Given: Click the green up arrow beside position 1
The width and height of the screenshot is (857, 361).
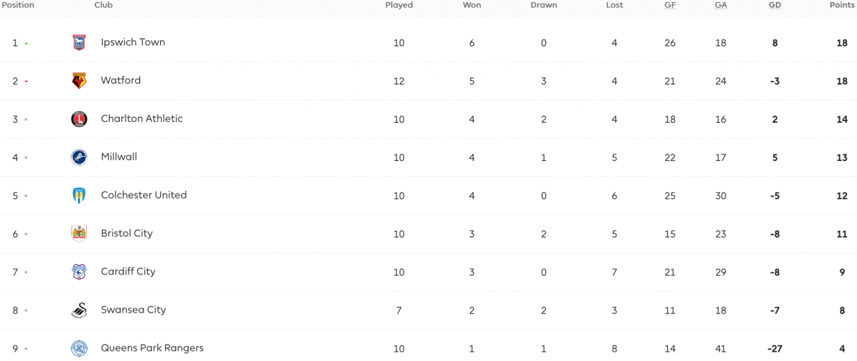Looking at the screenshot, I should [x=26, y=43].
